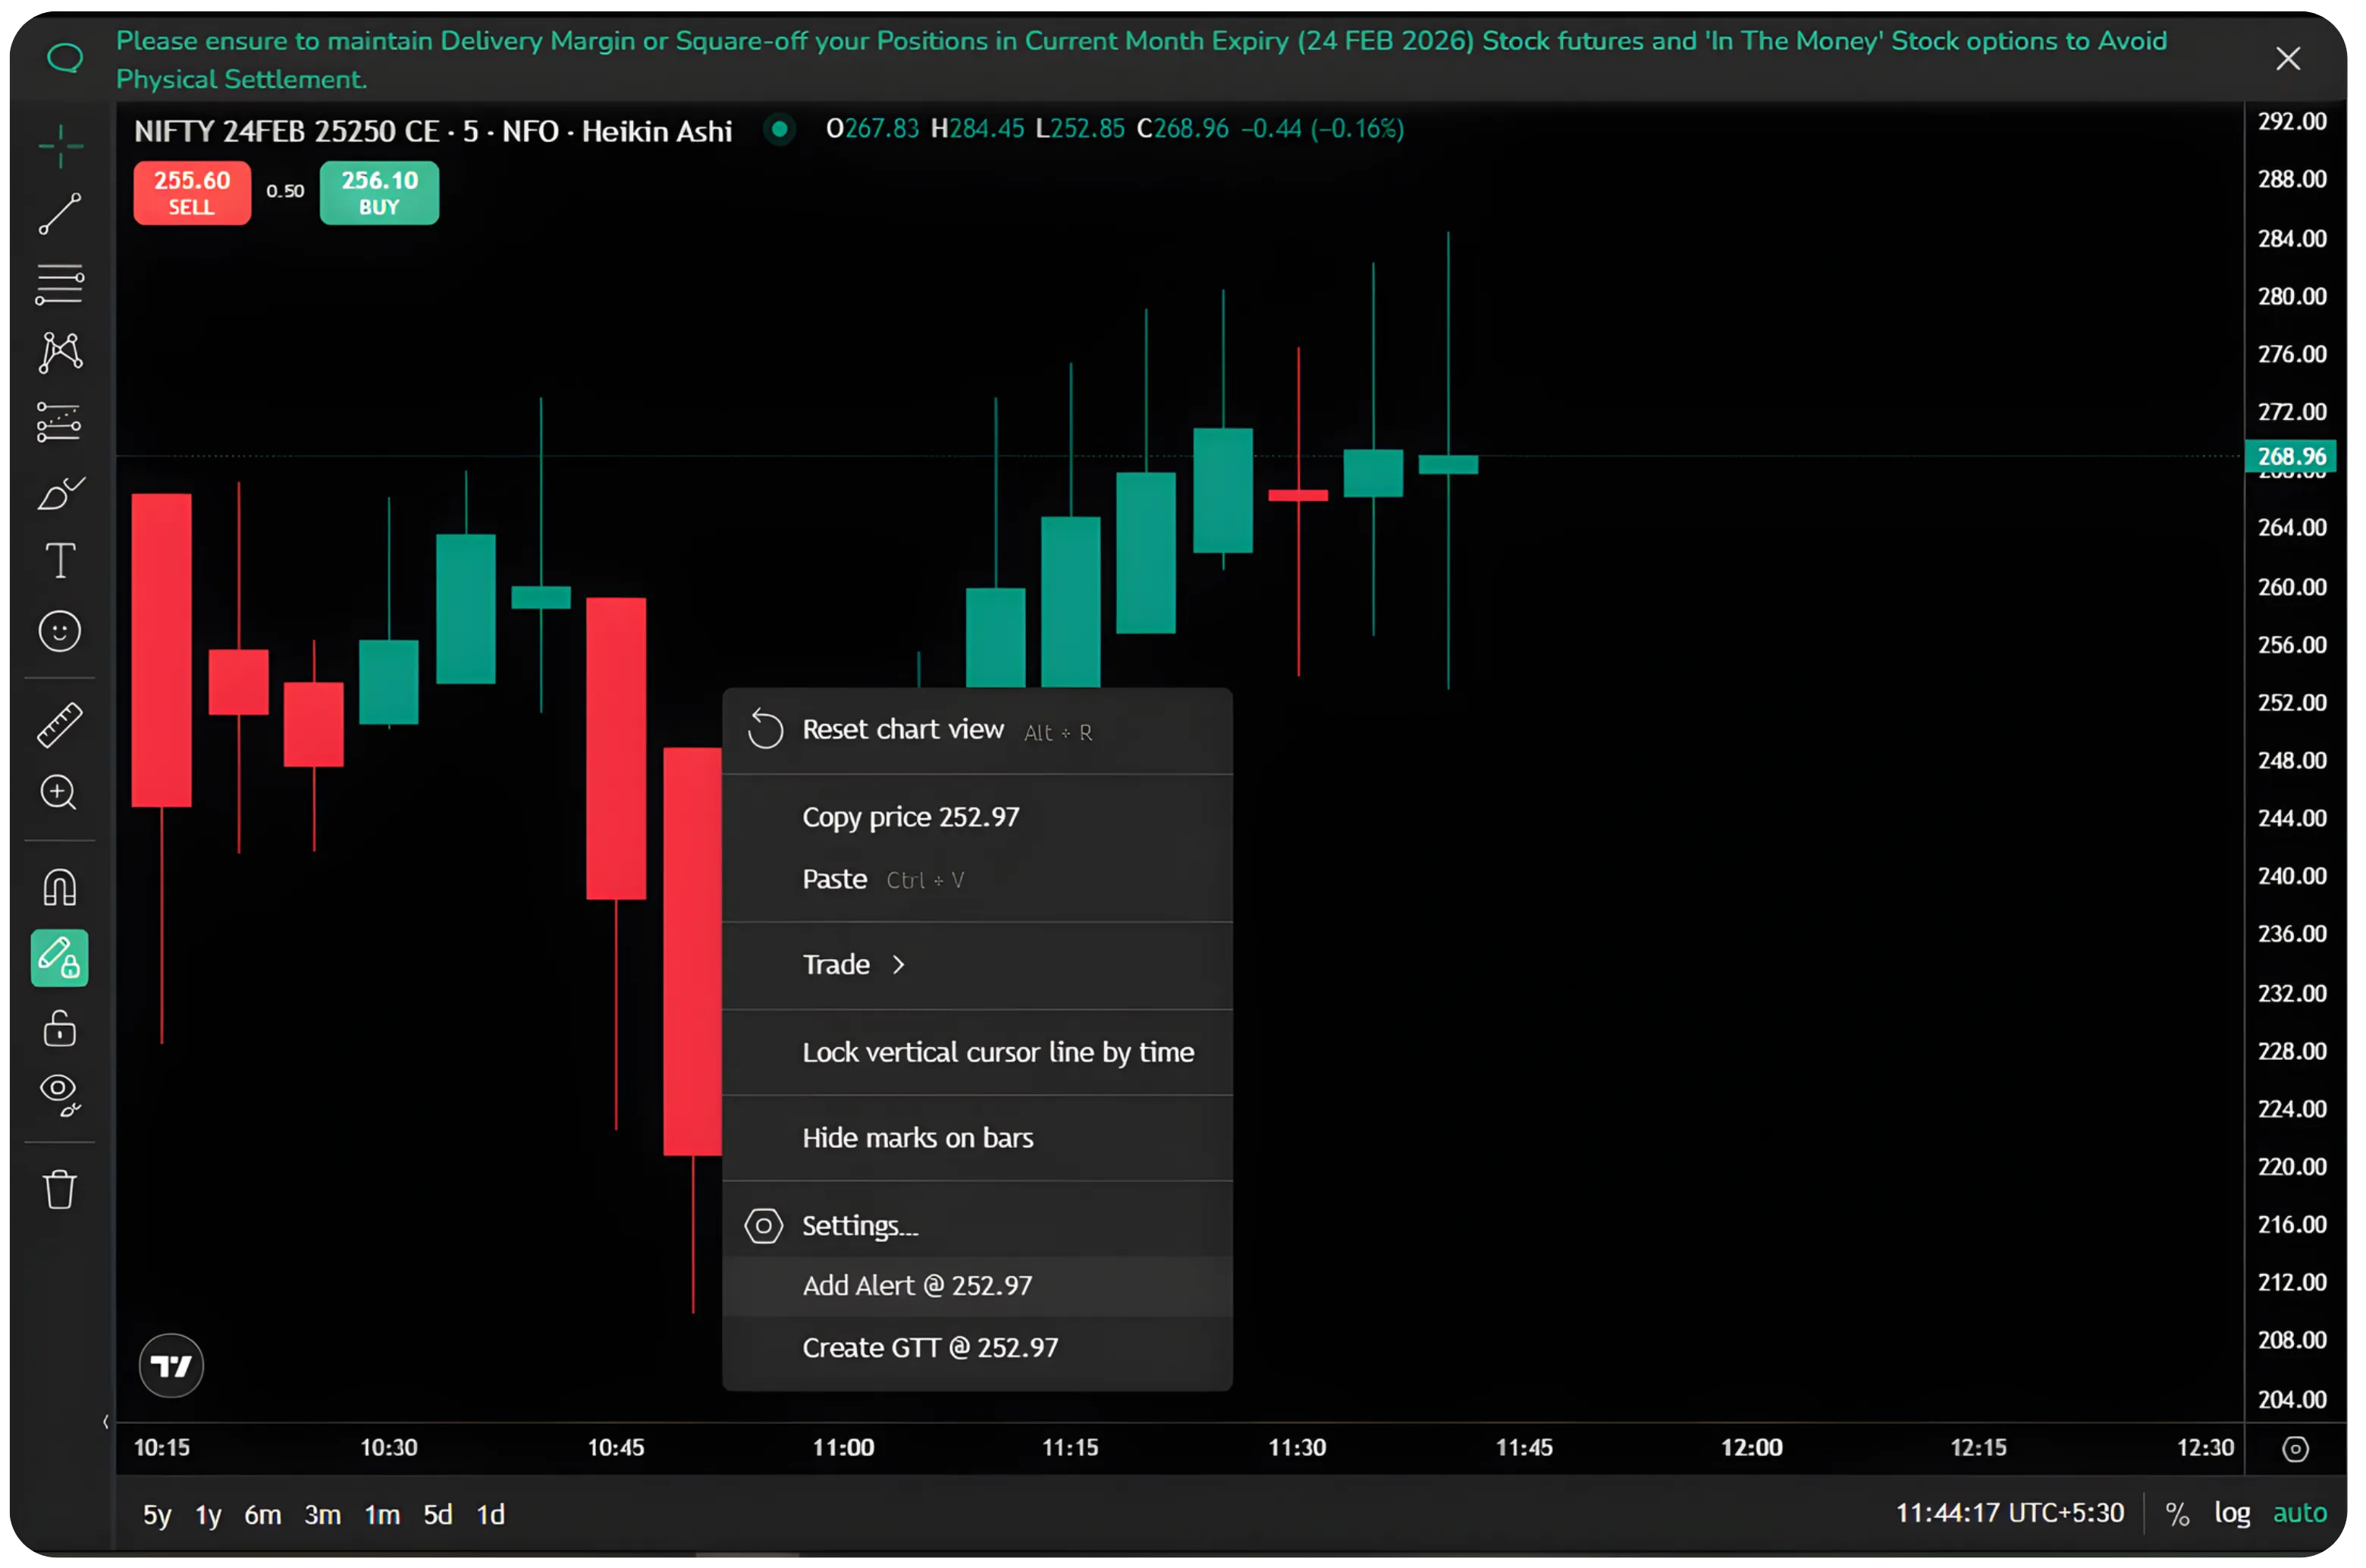This screenshot has height=1568, width=2366.
Task: Collapse the left drawing toolbar
Action: tap(107, 1421)
